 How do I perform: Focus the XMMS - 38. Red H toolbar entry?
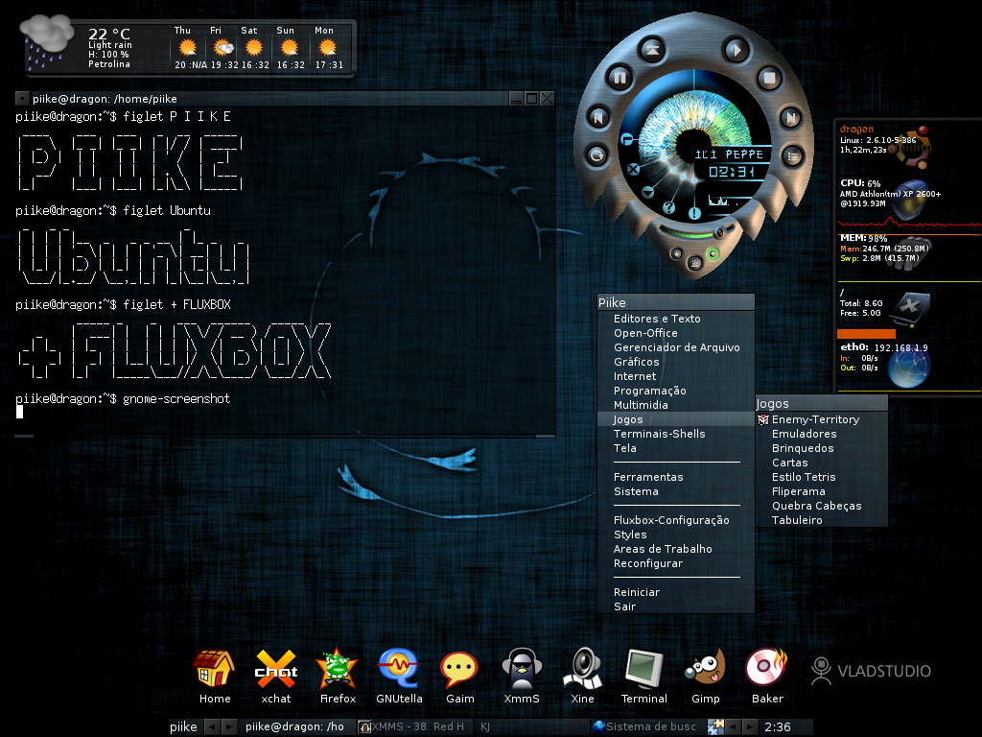[x=414, y=727]
